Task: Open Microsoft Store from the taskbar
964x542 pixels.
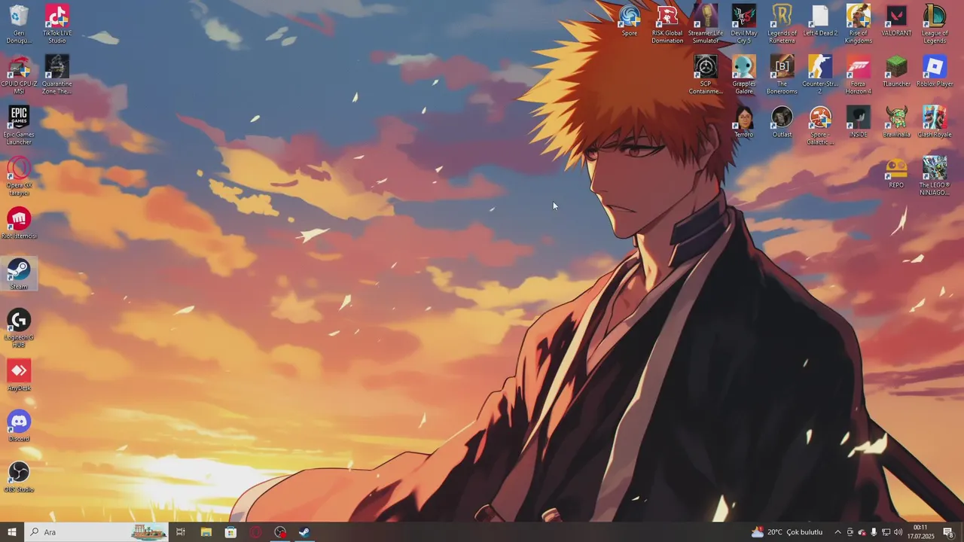Action: click(230, 532)
